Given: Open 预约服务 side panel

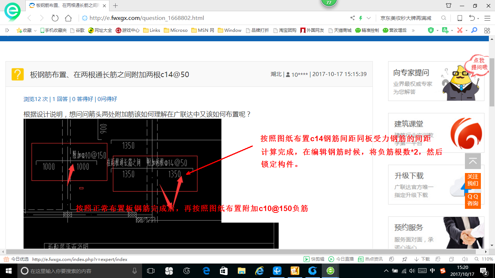Looking at the screenshot, I should (436, 232).
